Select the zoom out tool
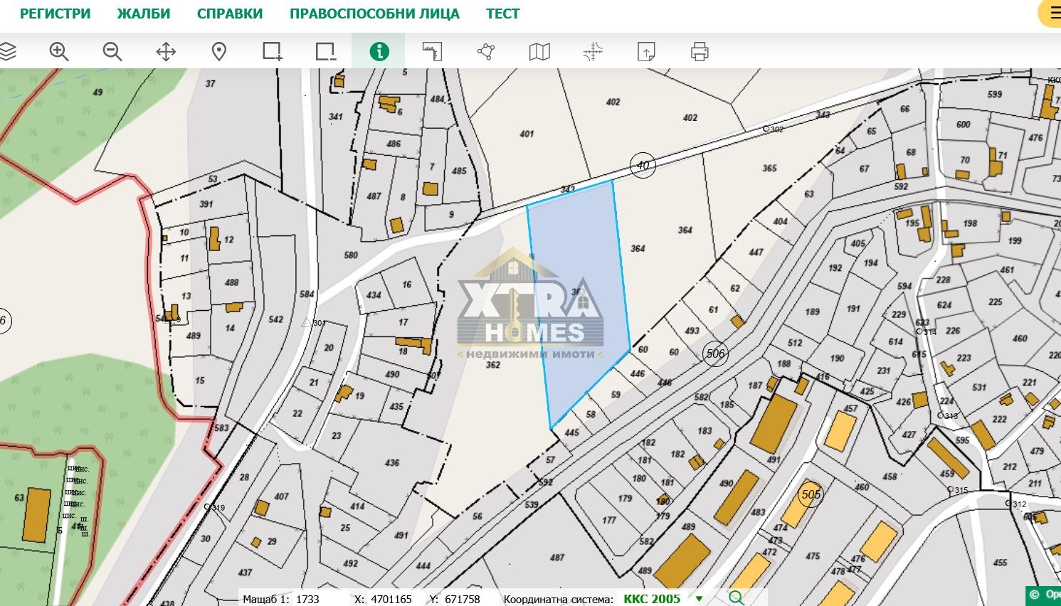This screenshot has height=606, width=1061. point(112,51)
